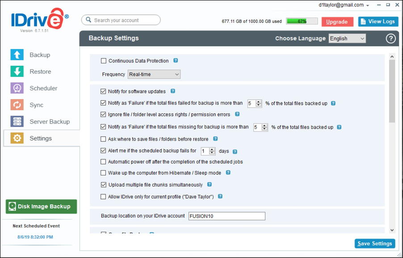This screenshot has width=403, height=258.
Task: Click help icon beside Wake up the computer
Action: tap(228, 172)
